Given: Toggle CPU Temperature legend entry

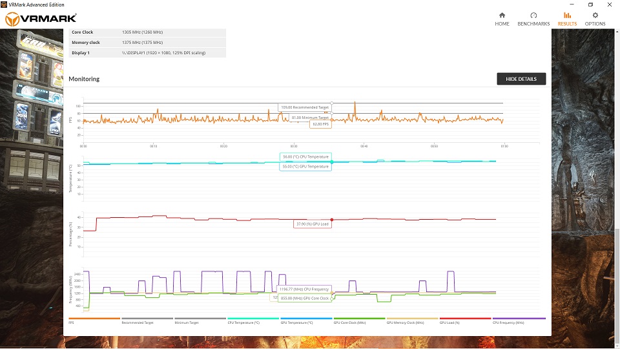Looking at the screenshot, I should tap(253, 321).
